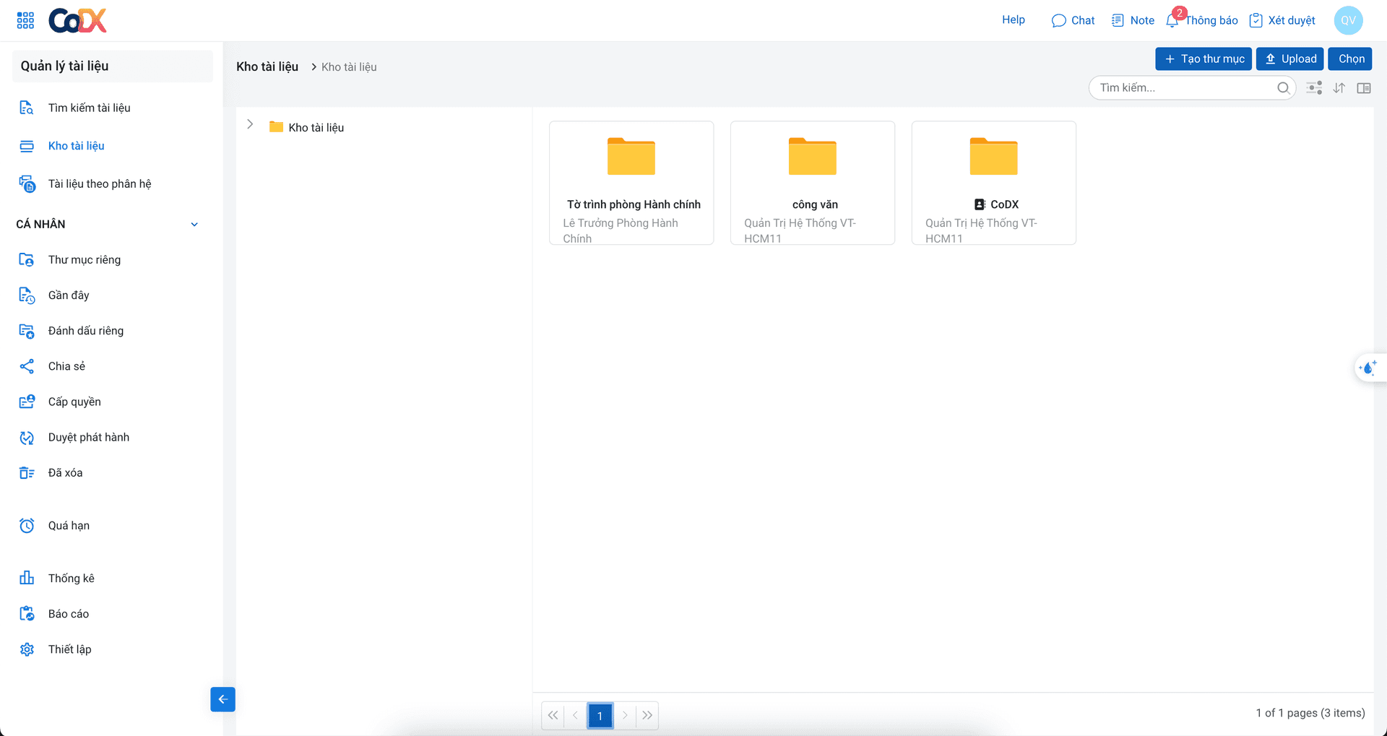Click the Tìm kiếm search field
This screenshot has width=1387, height=736.
(x=1185, y=88)
